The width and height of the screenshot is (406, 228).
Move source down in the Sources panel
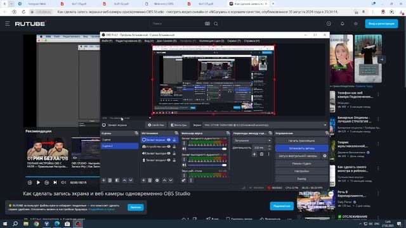coord(171,180)
